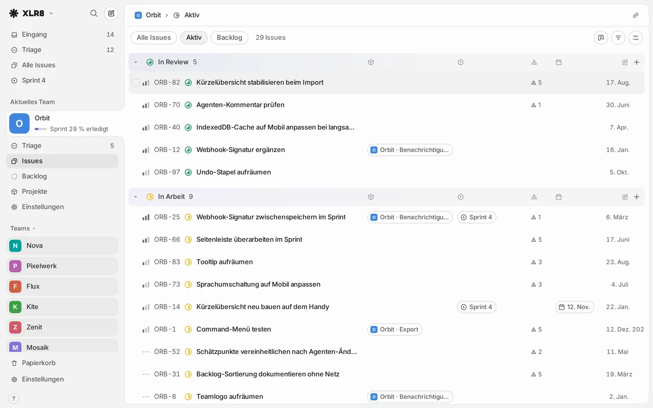Add issue with plus in In Arbeit header
Viewport: 653px width, 408px height.
tap(637, 197)
